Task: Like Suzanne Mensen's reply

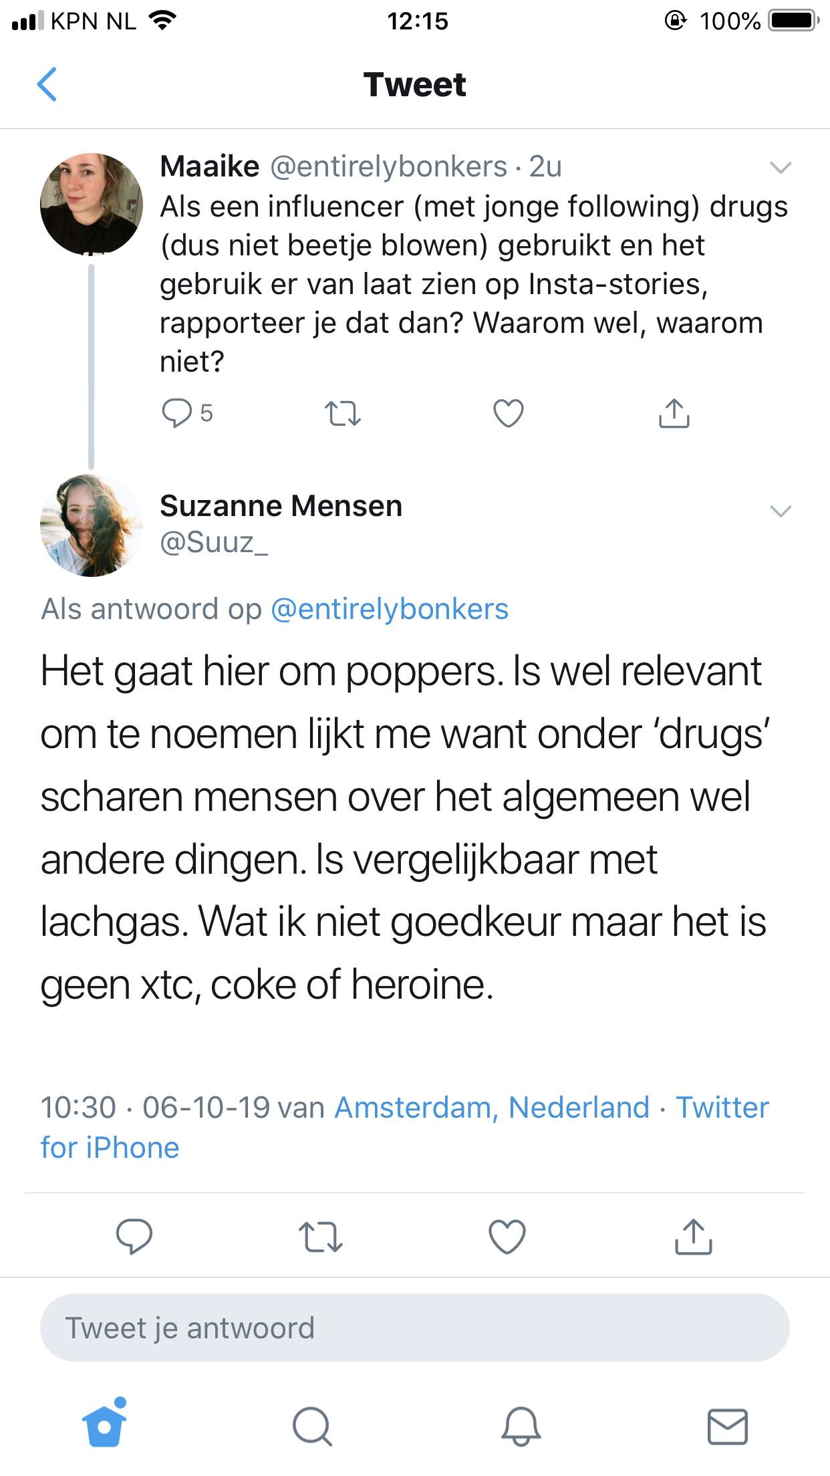Action: [x=507, y=1236]
